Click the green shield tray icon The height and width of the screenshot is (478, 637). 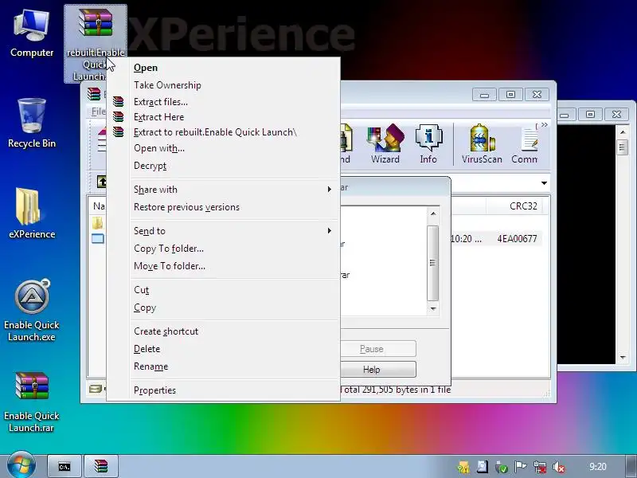(x=502, y=468)
